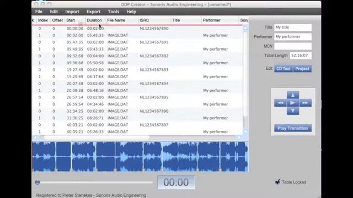Viewport: 353px width, 198px height.
Task: Select ISRC cell NL1234567890
Action: [x=154, y=29]
